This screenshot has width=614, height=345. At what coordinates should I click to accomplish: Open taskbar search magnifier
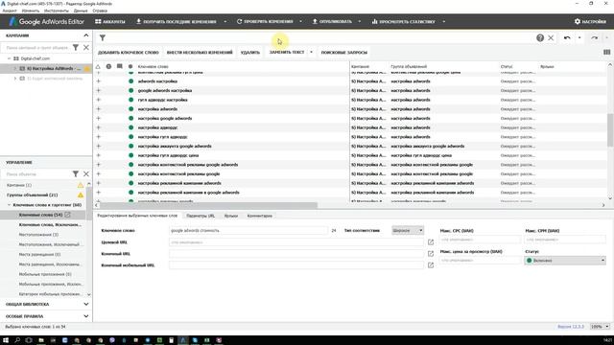tap(17, 340)
